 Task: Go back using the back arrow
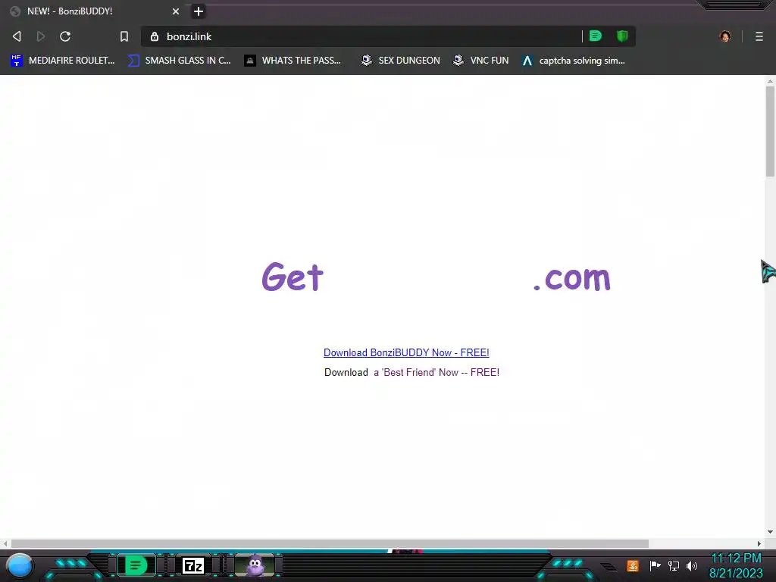tap(17, 36)
